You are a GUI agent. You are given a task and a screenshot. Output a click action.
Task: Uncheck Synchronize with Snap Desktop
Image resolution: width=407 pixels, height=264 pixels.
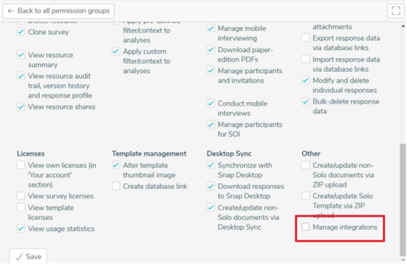tap(211, 165)
